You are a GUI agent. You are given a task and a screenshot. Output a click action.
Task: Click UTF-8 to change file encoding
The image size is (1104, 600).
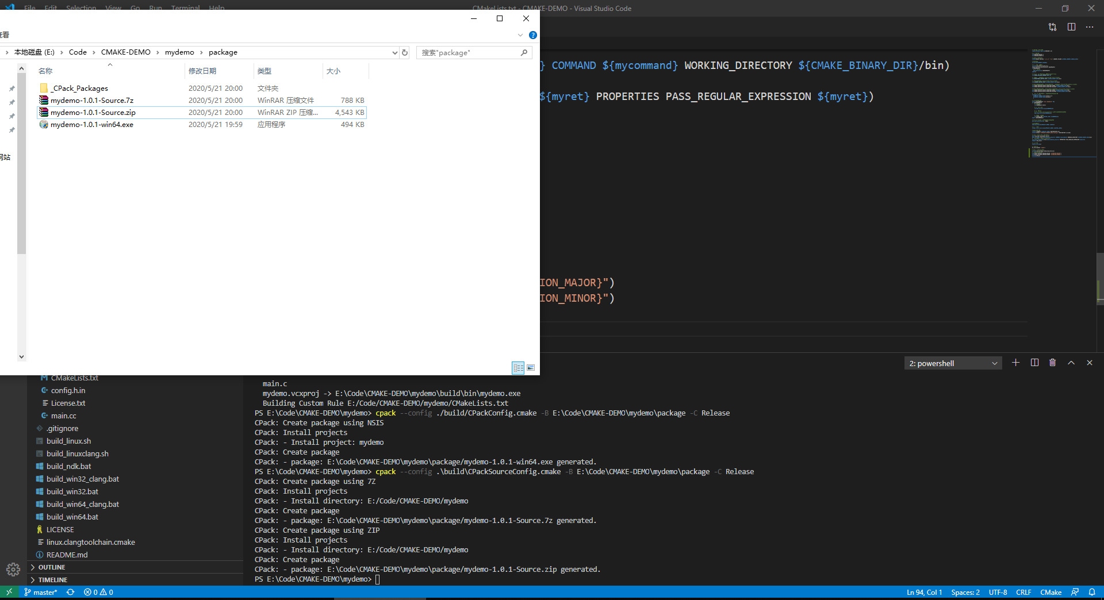pyautogui.click(x=998, y=592)
